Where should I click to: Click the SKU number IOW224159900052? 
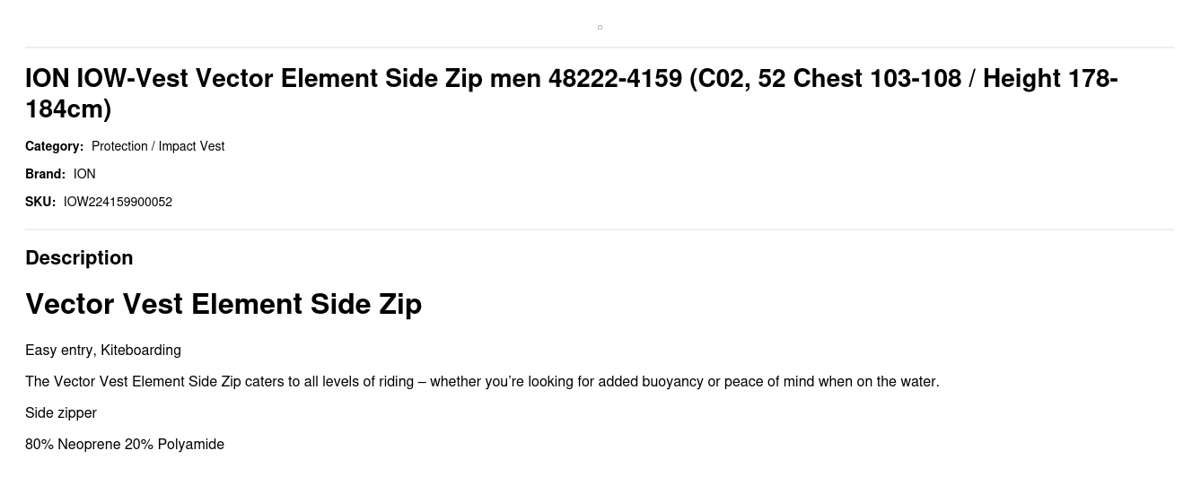point(118,202)
